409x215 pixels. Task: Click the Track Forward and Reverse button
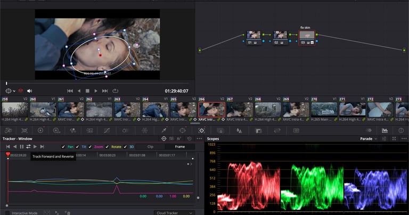point(28,146)
